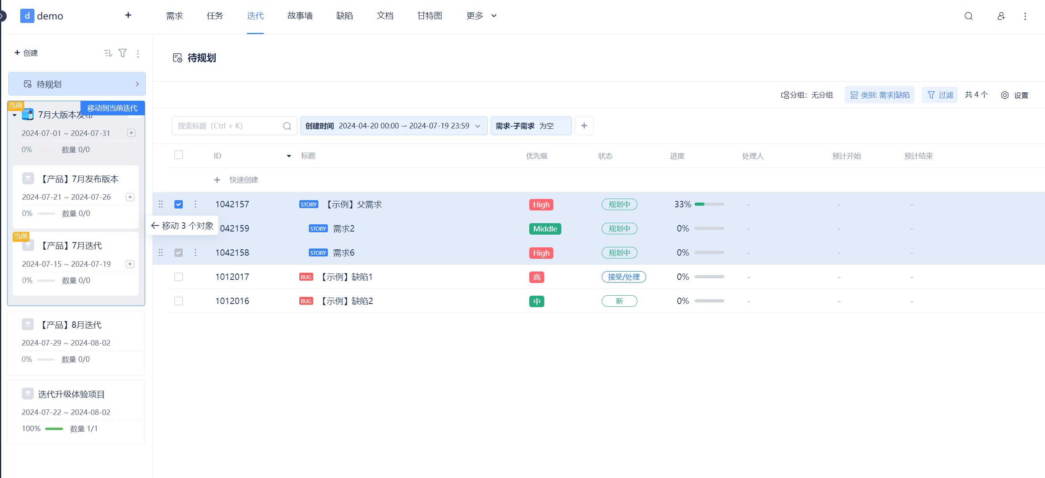The image size is (1045, 478).
Task: Click the search icon in title search box
Action: (x=287, y=126)
